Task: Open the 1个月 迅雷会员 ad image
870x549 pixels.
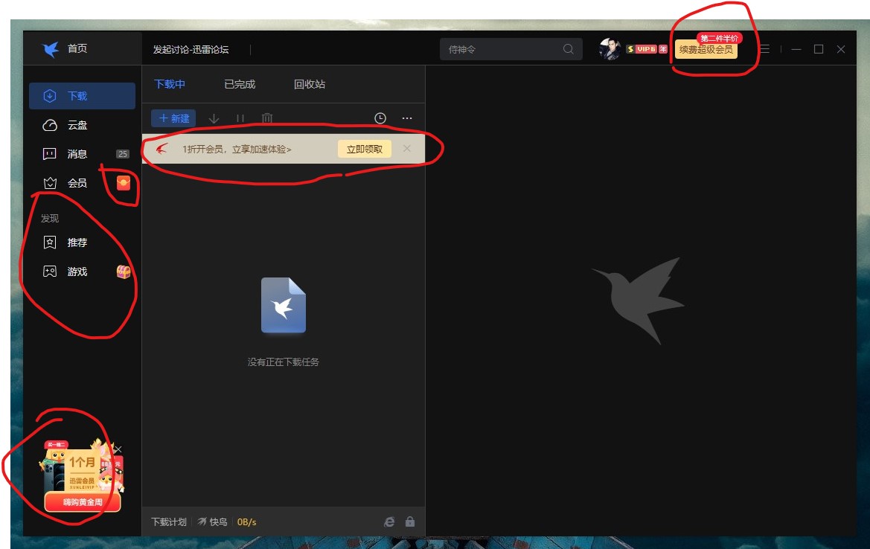Action: point(82,469)
